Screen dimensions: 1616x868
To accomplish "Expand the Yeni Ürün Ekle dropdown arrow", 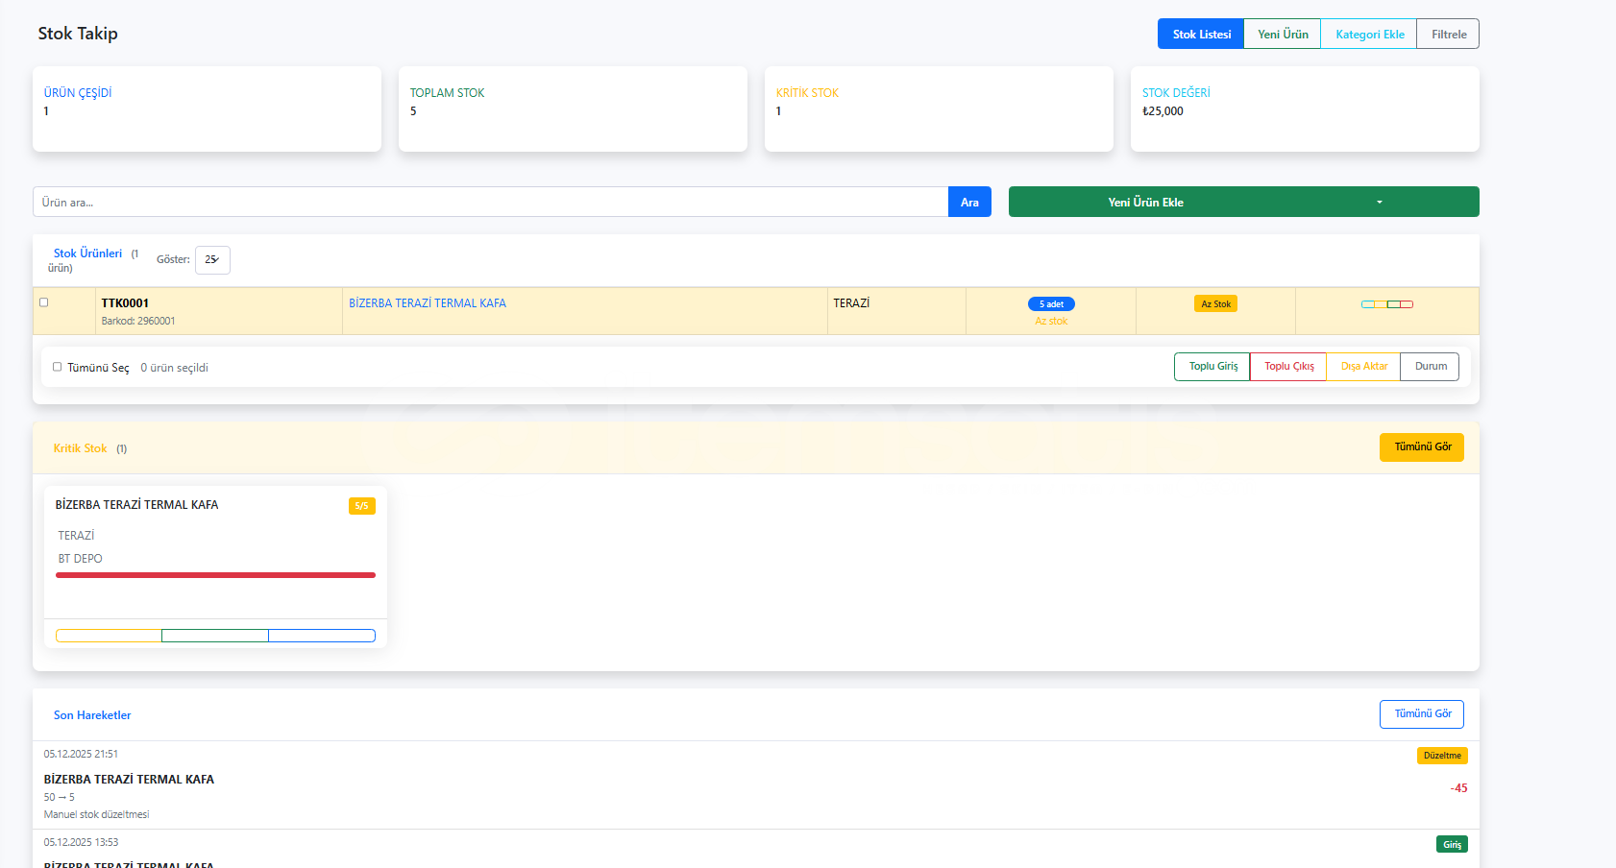I will (1379, 203).
